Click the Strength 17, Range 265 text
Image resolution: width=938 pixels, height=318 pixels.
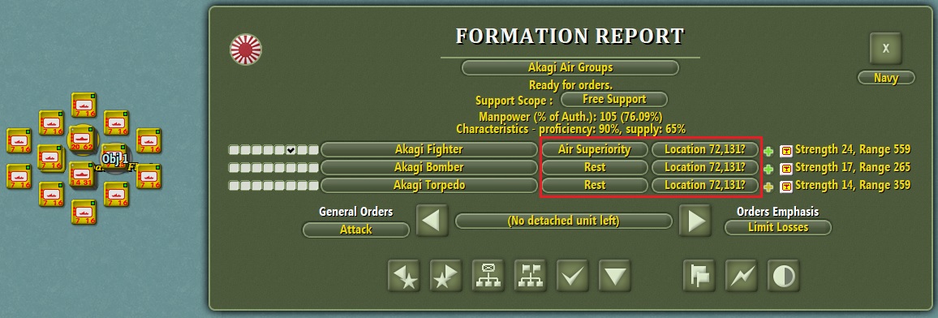[853, 167]
